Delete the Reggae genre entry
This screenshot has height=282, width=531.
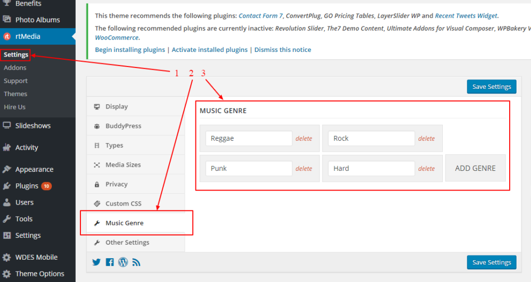pyautogui.click(x=304, y=139)
